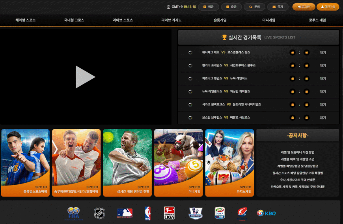
Task: Click the NHL shield logo
Action: 99,213
